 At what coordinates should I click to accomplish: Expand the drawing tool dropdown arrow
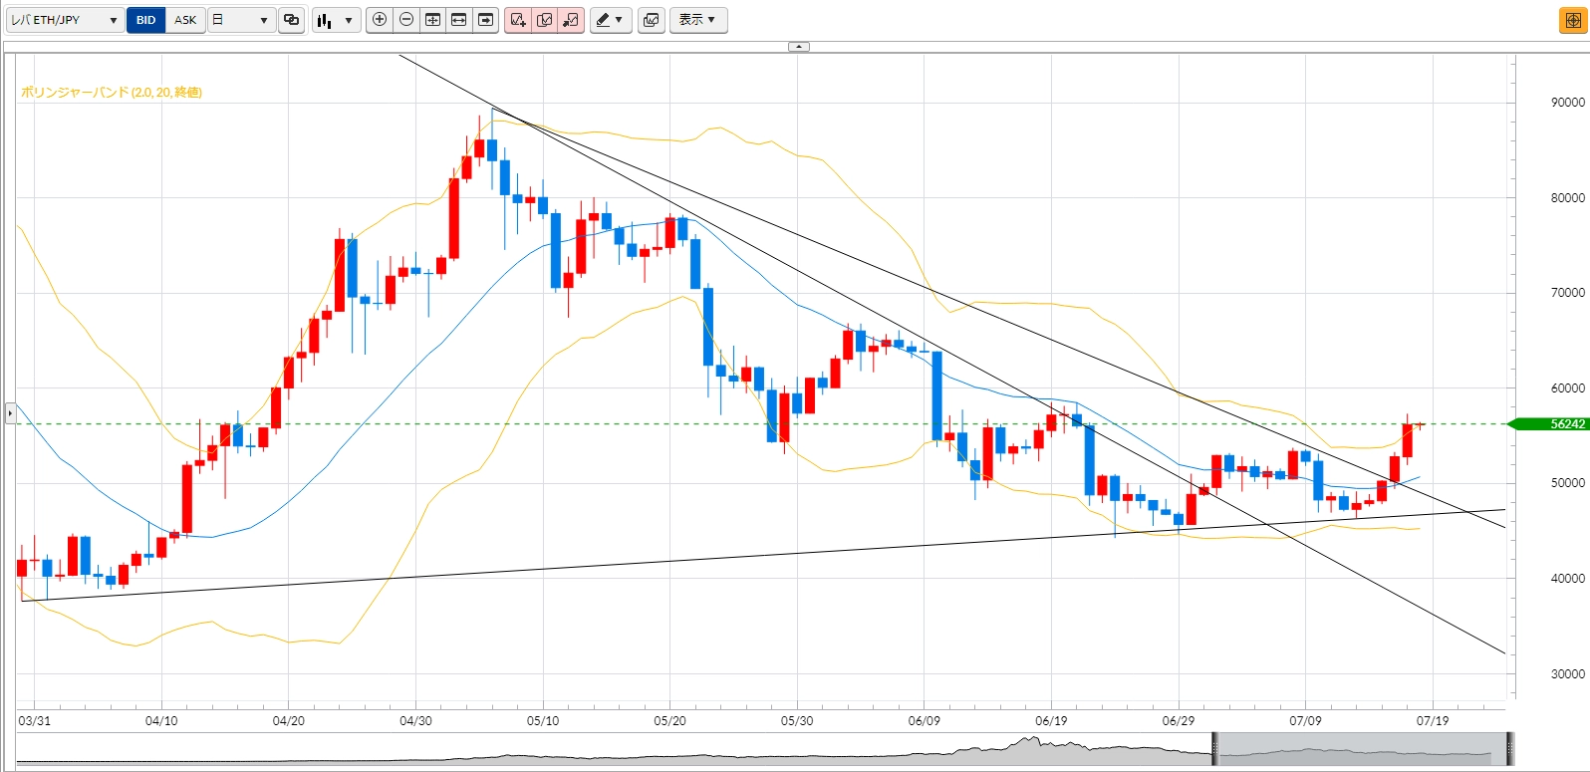[x=620, y=20]
